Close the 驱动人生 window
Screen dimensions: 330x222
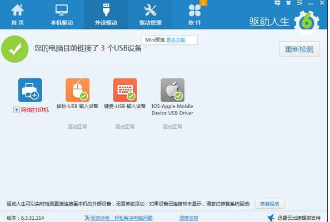pyautogui.click(x=322, y=3)
